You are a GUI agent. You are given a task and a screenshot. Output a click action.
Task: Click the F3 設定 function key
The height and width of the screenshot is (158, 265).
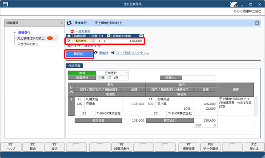[x=54, y=147]
